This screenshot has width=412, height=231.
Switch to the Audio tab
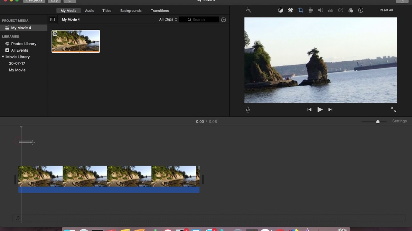point(89,11)
